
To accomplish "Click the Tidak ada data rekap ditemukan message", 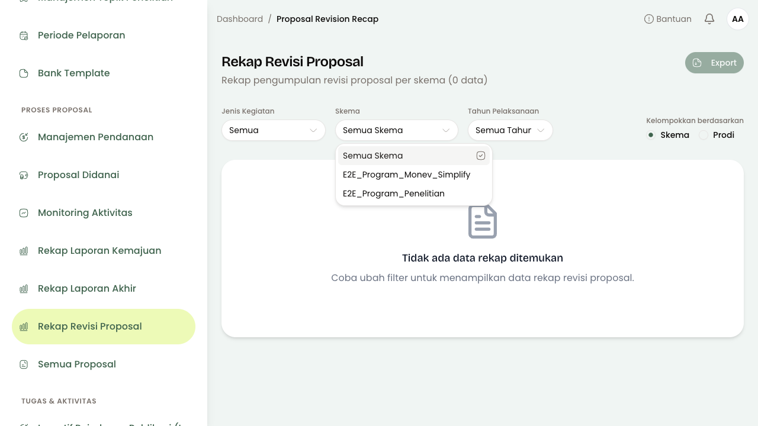I will coord(483,258).
